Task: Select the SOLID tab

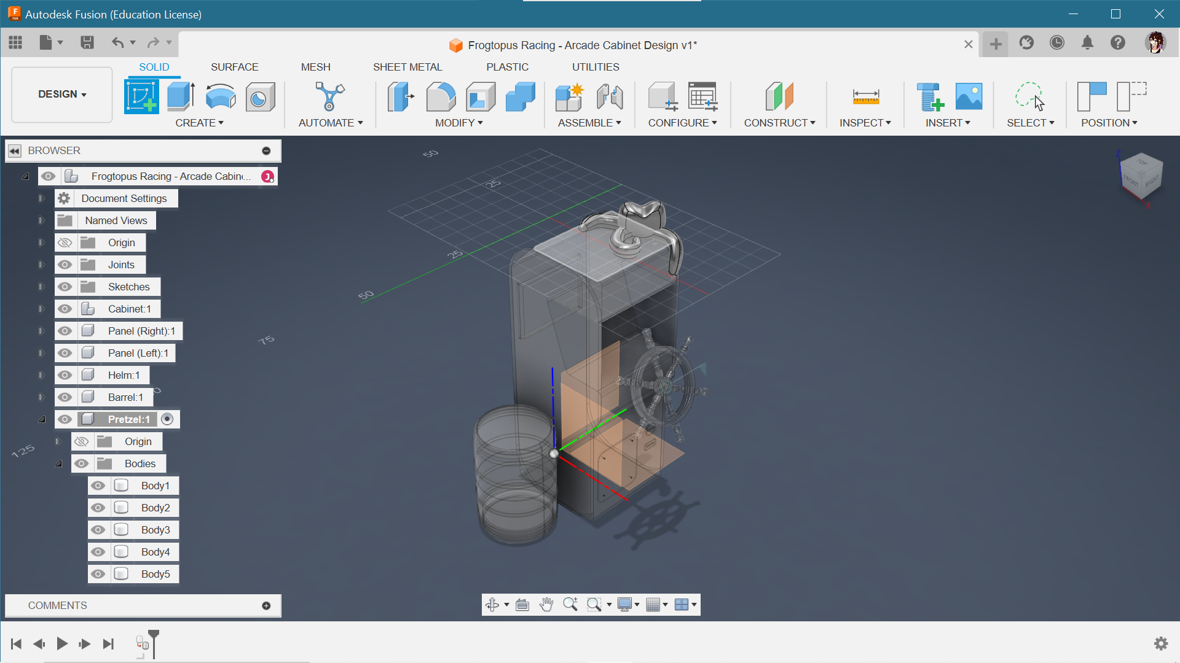Action: [x=154, y=67]
